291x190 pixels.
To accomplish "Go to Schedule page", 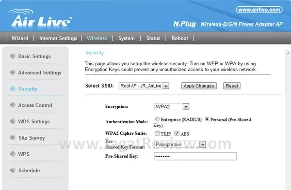I will (x=29, y=170).
